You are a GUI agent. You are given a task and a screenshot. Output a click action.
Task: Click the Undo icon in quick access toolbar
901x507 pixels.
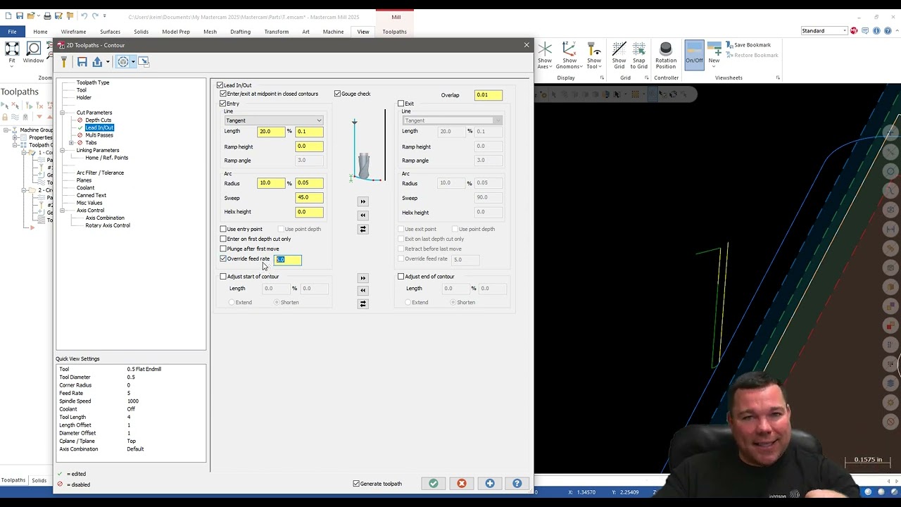point(84,16)
